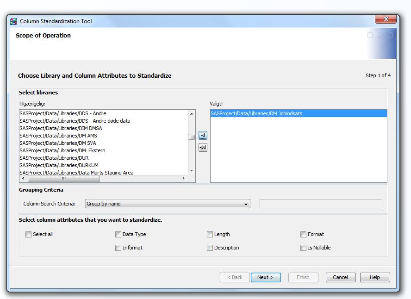Click the disabled Back button

(x=235, y=277)
